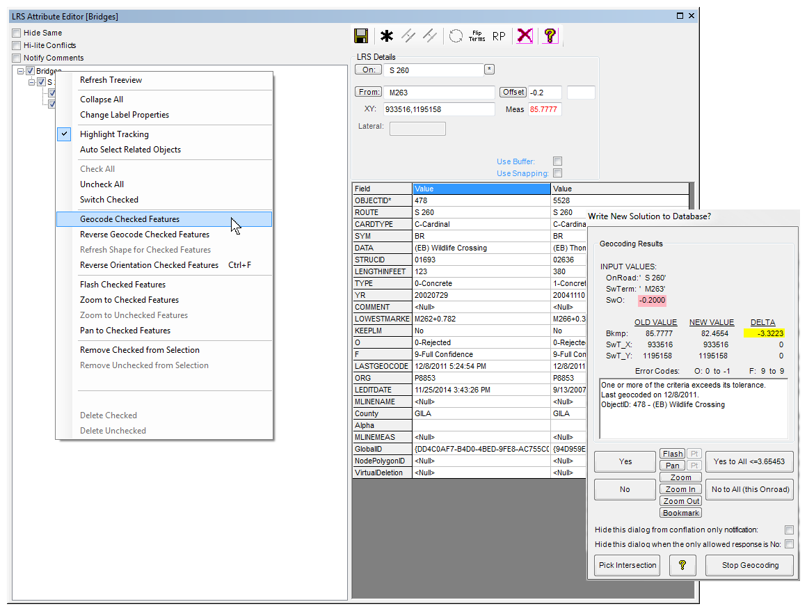807x611 pixels.
Task: Click the From: button
Action: (369, 92)
